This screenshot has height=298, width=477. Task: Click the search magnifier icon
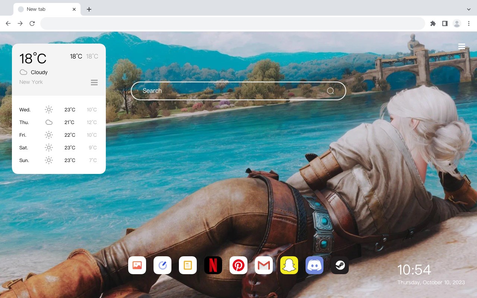tap(331, 91)
